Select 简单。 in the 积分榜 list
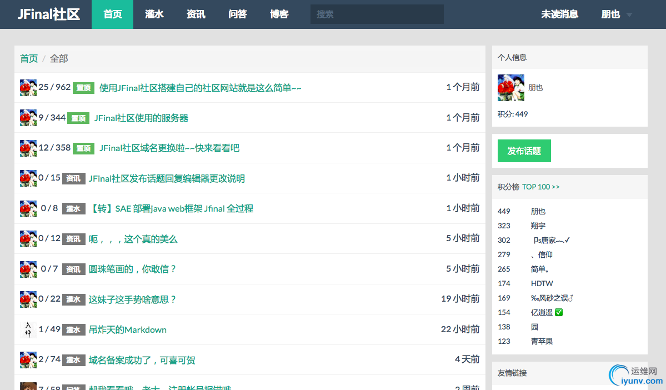 point(540,269)
